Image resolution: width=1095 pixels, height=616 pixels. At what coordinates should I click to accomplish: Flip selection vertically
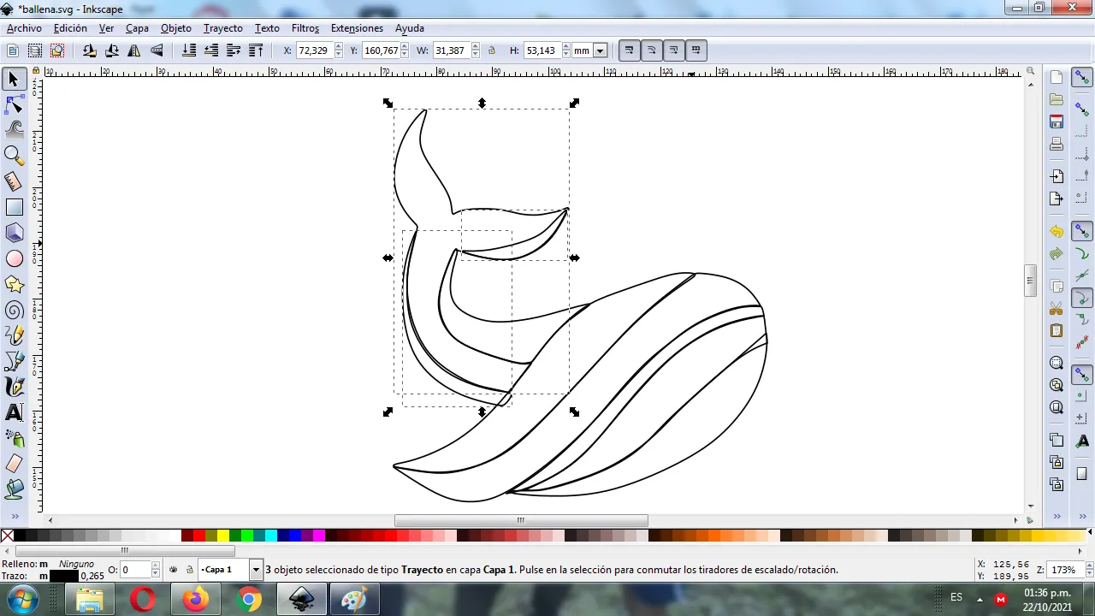pyautogui.click(x=157, y=50)
